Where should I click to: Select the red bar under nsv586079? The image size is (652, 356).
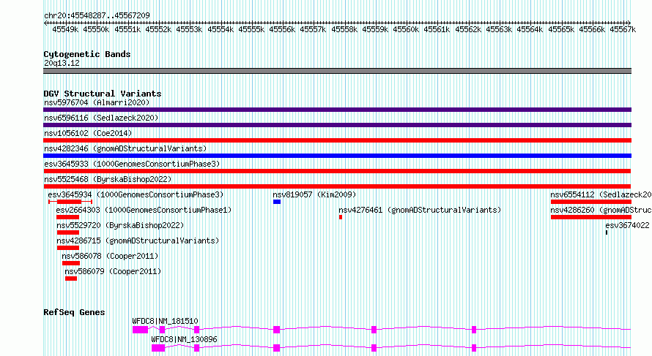coord(71,279)
